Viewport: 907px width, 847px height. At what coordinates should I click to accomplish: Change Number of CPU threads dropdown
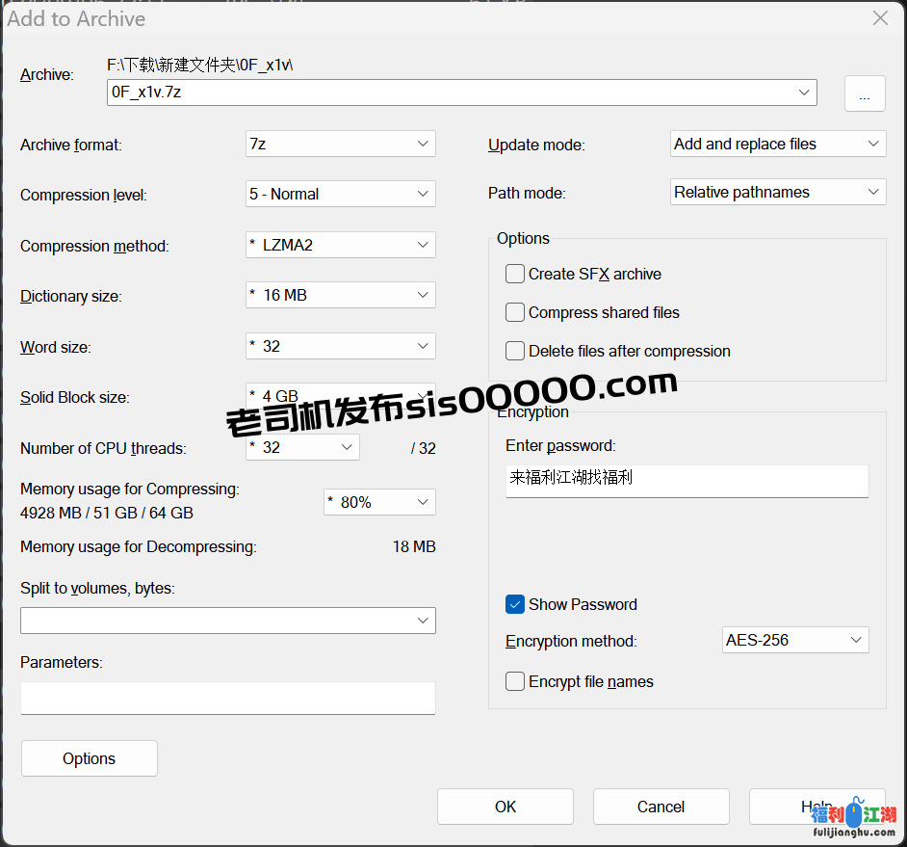[302, 447]
